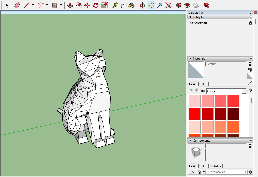Open the Statistics tab in Components
This screenshot has width=258, height=177.
tap(216, 166)
